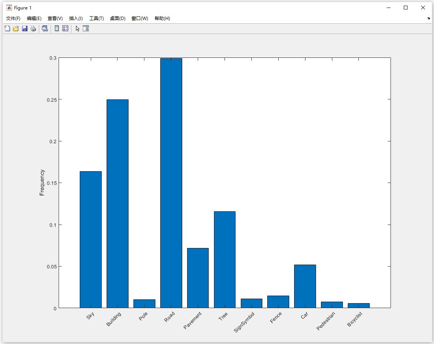Select the Bicyclist bar in chart
Viewport: 434px width, 344px height.
359,305
